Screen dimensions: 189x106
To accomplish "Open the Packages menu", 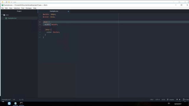I will pyautogui.click(x=29, y=8).
